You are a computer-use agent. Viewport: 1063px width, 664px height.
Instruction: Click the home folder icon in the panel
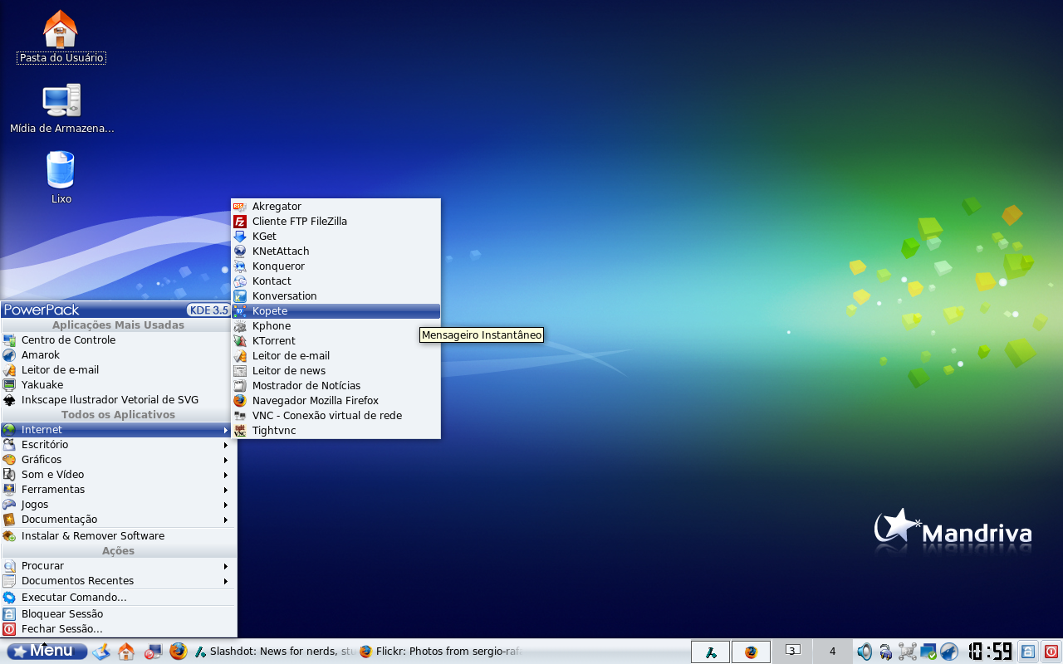coord(126,652)
